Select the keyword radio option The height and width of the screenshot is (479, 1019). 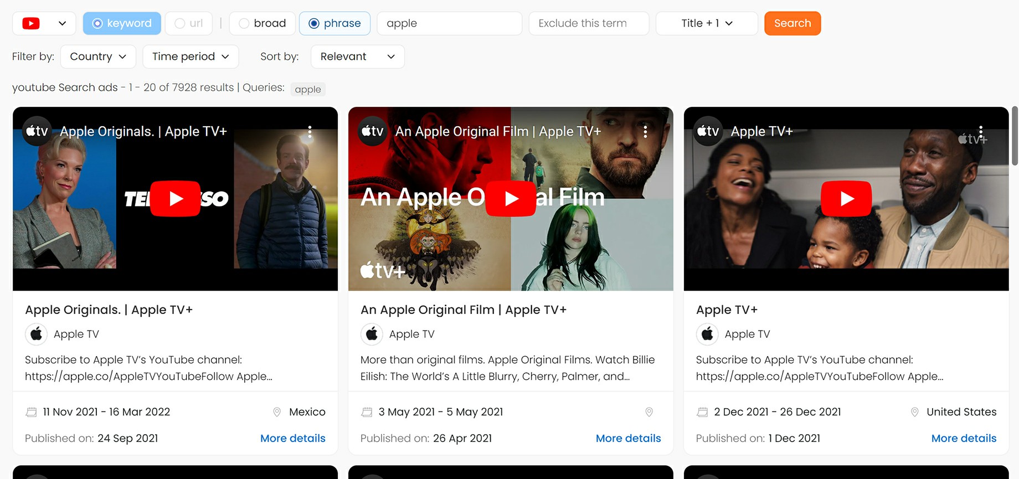coord(122,23)
